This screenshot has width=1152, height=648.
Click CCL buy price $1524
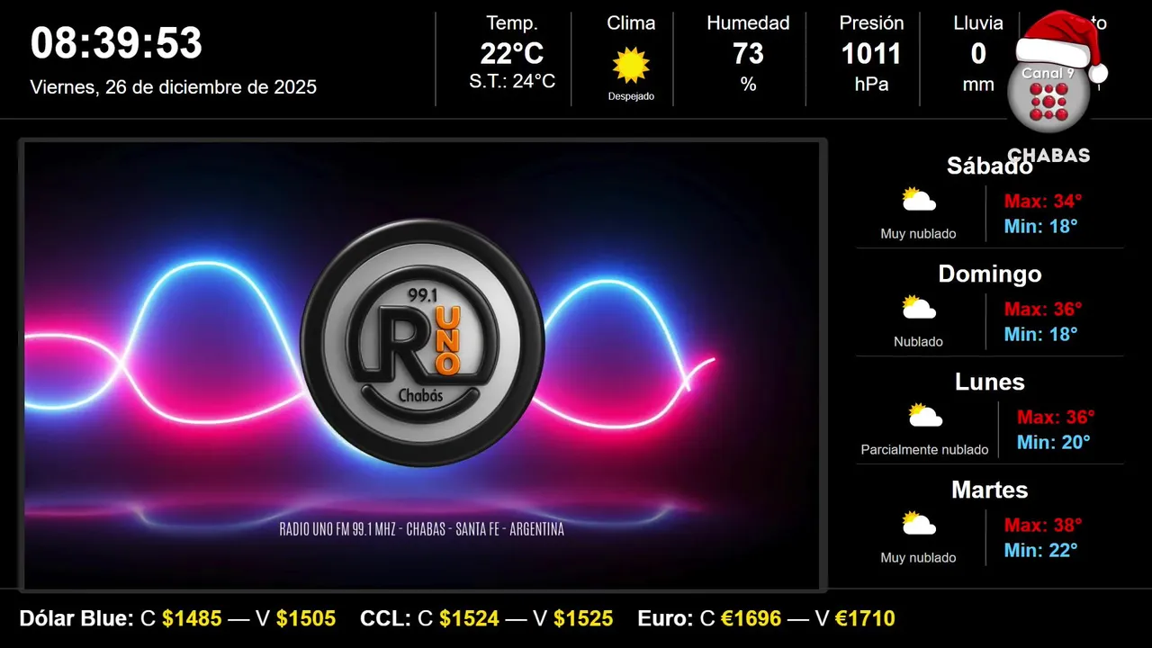[469, 618]
